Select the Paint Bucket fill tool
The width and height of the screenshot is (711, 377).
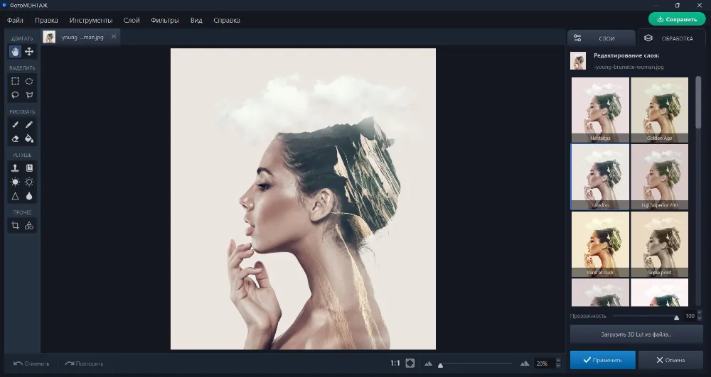tap(29, 138)
